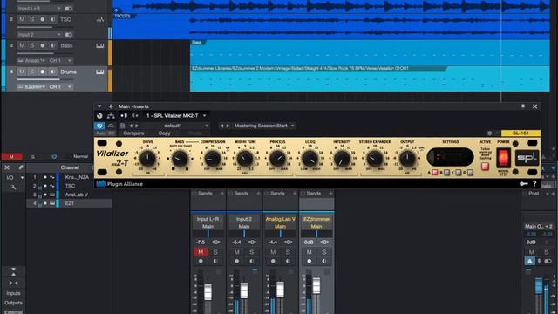Click the narrow/wide arrows icon in console sidebar

[13, 283]
